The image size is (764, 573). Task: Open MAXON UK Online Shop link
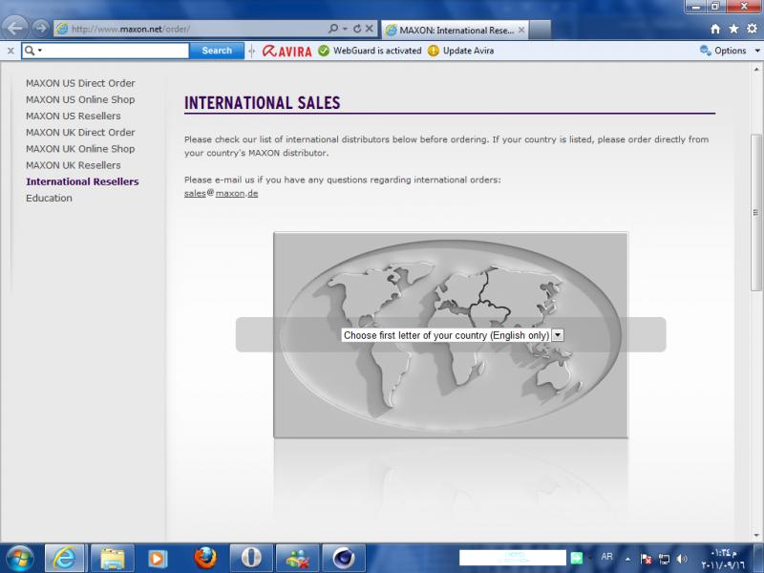pyautogui.click(x=80, y=149)
